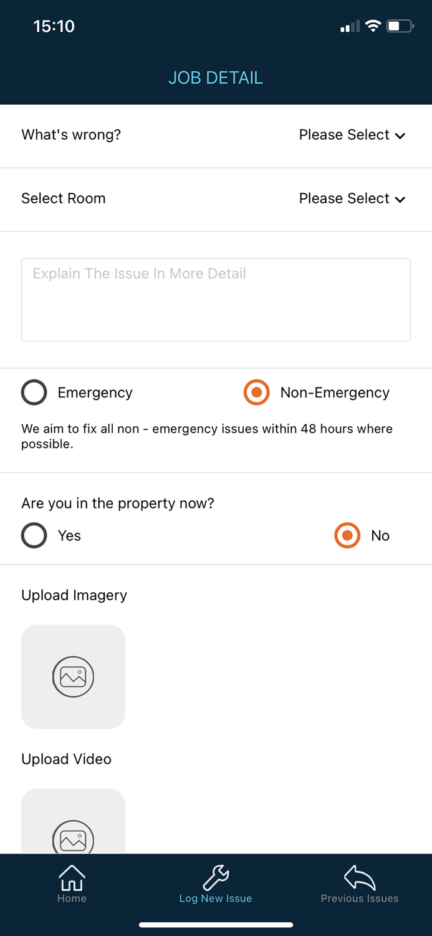This screenshot has width=432, height=936.
Task: Open the Upload Imagery picker icon
Action: coord(73,676)
